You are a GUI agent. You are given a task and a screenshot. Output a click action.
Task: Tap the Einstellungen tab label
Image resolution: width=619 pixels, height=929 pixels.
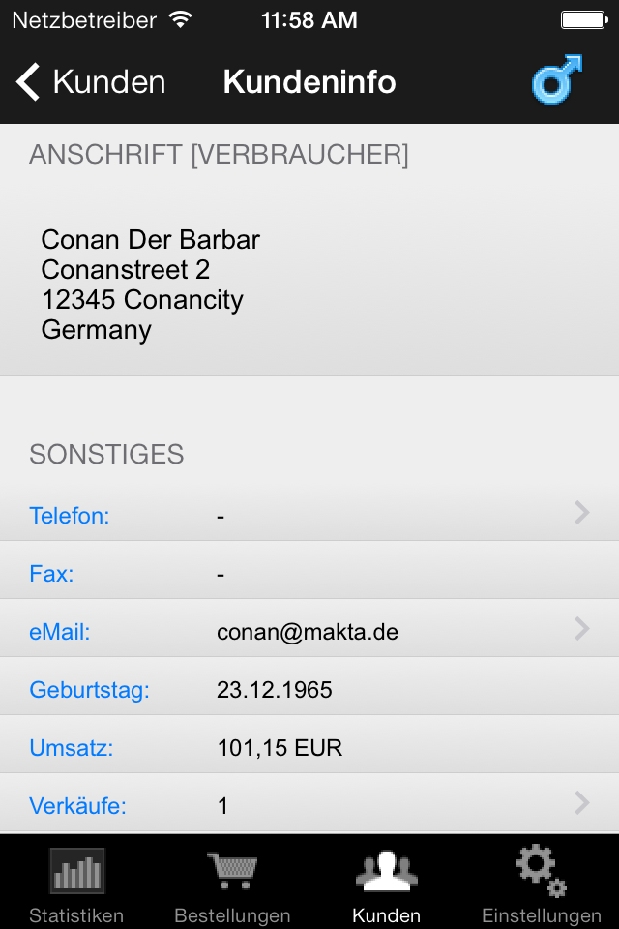[x=542, y=915]
